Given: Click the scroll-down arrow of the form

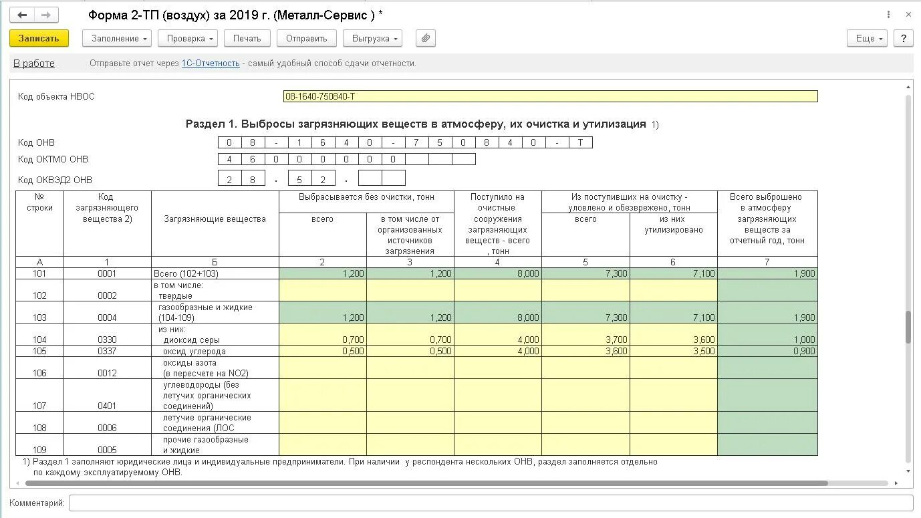Looking at the screenshot, I should (908, 471).
